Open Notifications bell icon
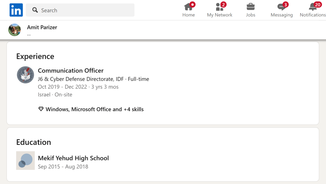This screenshot has width=326, height=184. tap(313, 7)
